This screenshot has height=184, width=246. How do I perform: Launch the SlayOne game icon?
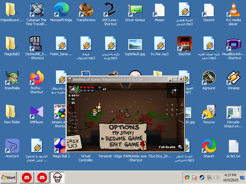tap(184, 44)
